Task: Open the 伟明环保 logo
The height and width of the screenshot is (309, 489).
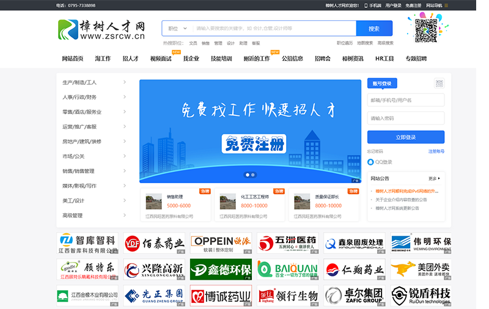Action: point(421,243)
